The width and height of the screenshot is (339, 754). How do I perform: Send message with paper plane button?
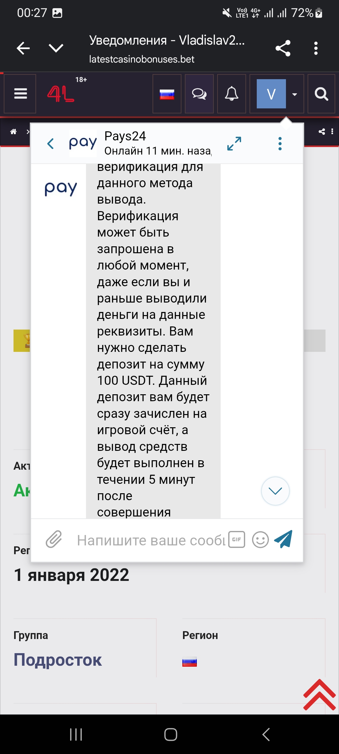tap(283, 539)
